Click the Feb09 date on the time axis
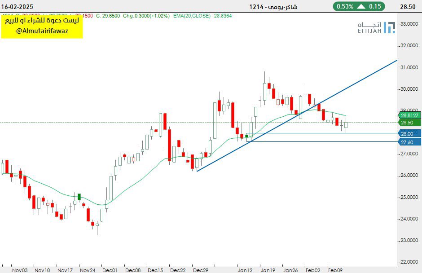 tap(335, 270)
